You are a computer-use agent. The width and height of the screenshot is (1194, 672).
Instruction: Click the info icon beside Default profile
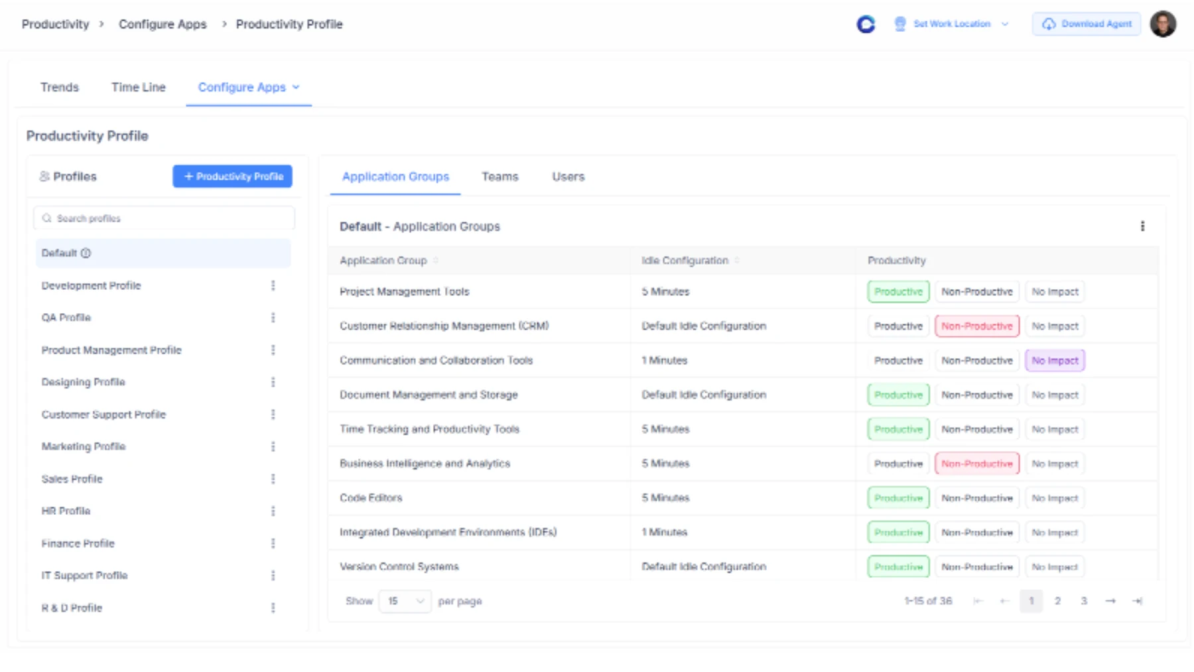click(86, 253)
